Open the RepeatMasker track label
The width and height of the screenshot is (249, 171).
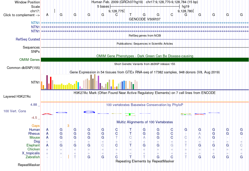pyautogui.click(x=29, y=165)
